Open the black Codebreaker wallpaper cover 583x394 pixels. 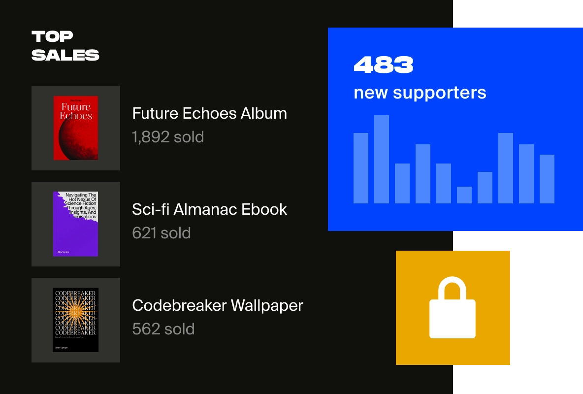(x=76, y=320)
